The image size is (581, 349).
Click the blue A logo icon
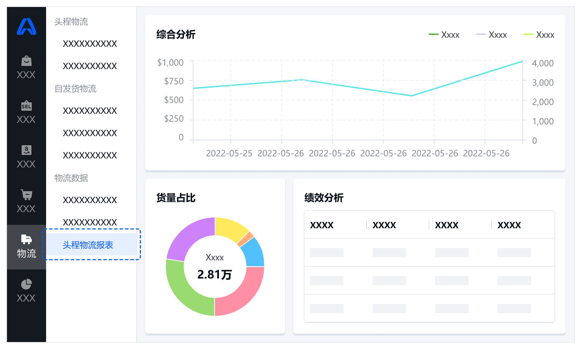[27, 27]
